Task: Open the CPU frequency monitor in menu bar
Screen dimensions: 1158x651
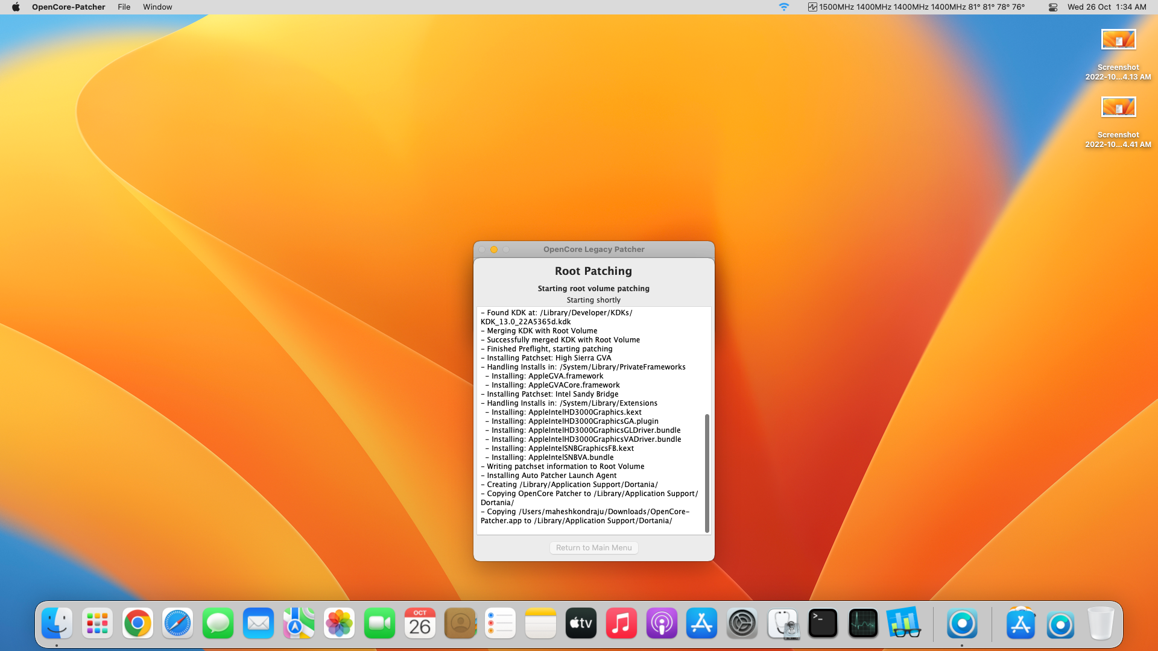Action: [x=916, y=7]
